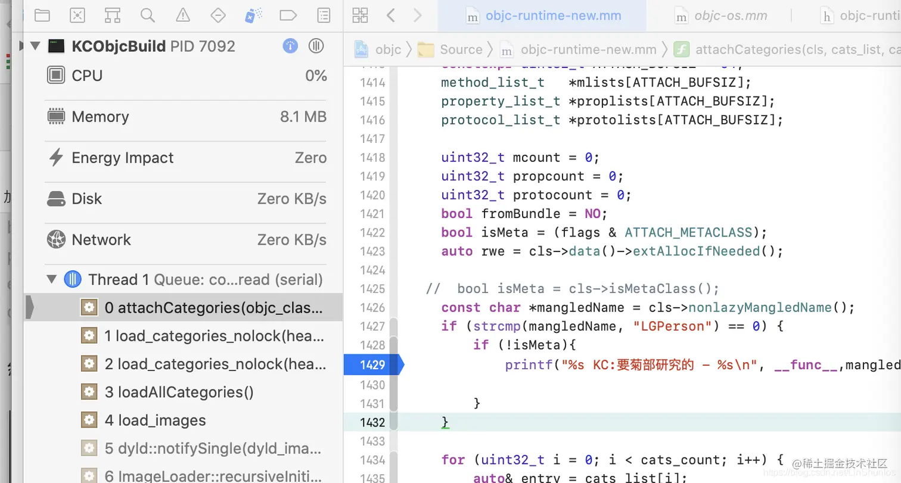The image size is (901, 483).
Task: Open the related items grid menu
Action: [359, 15]
